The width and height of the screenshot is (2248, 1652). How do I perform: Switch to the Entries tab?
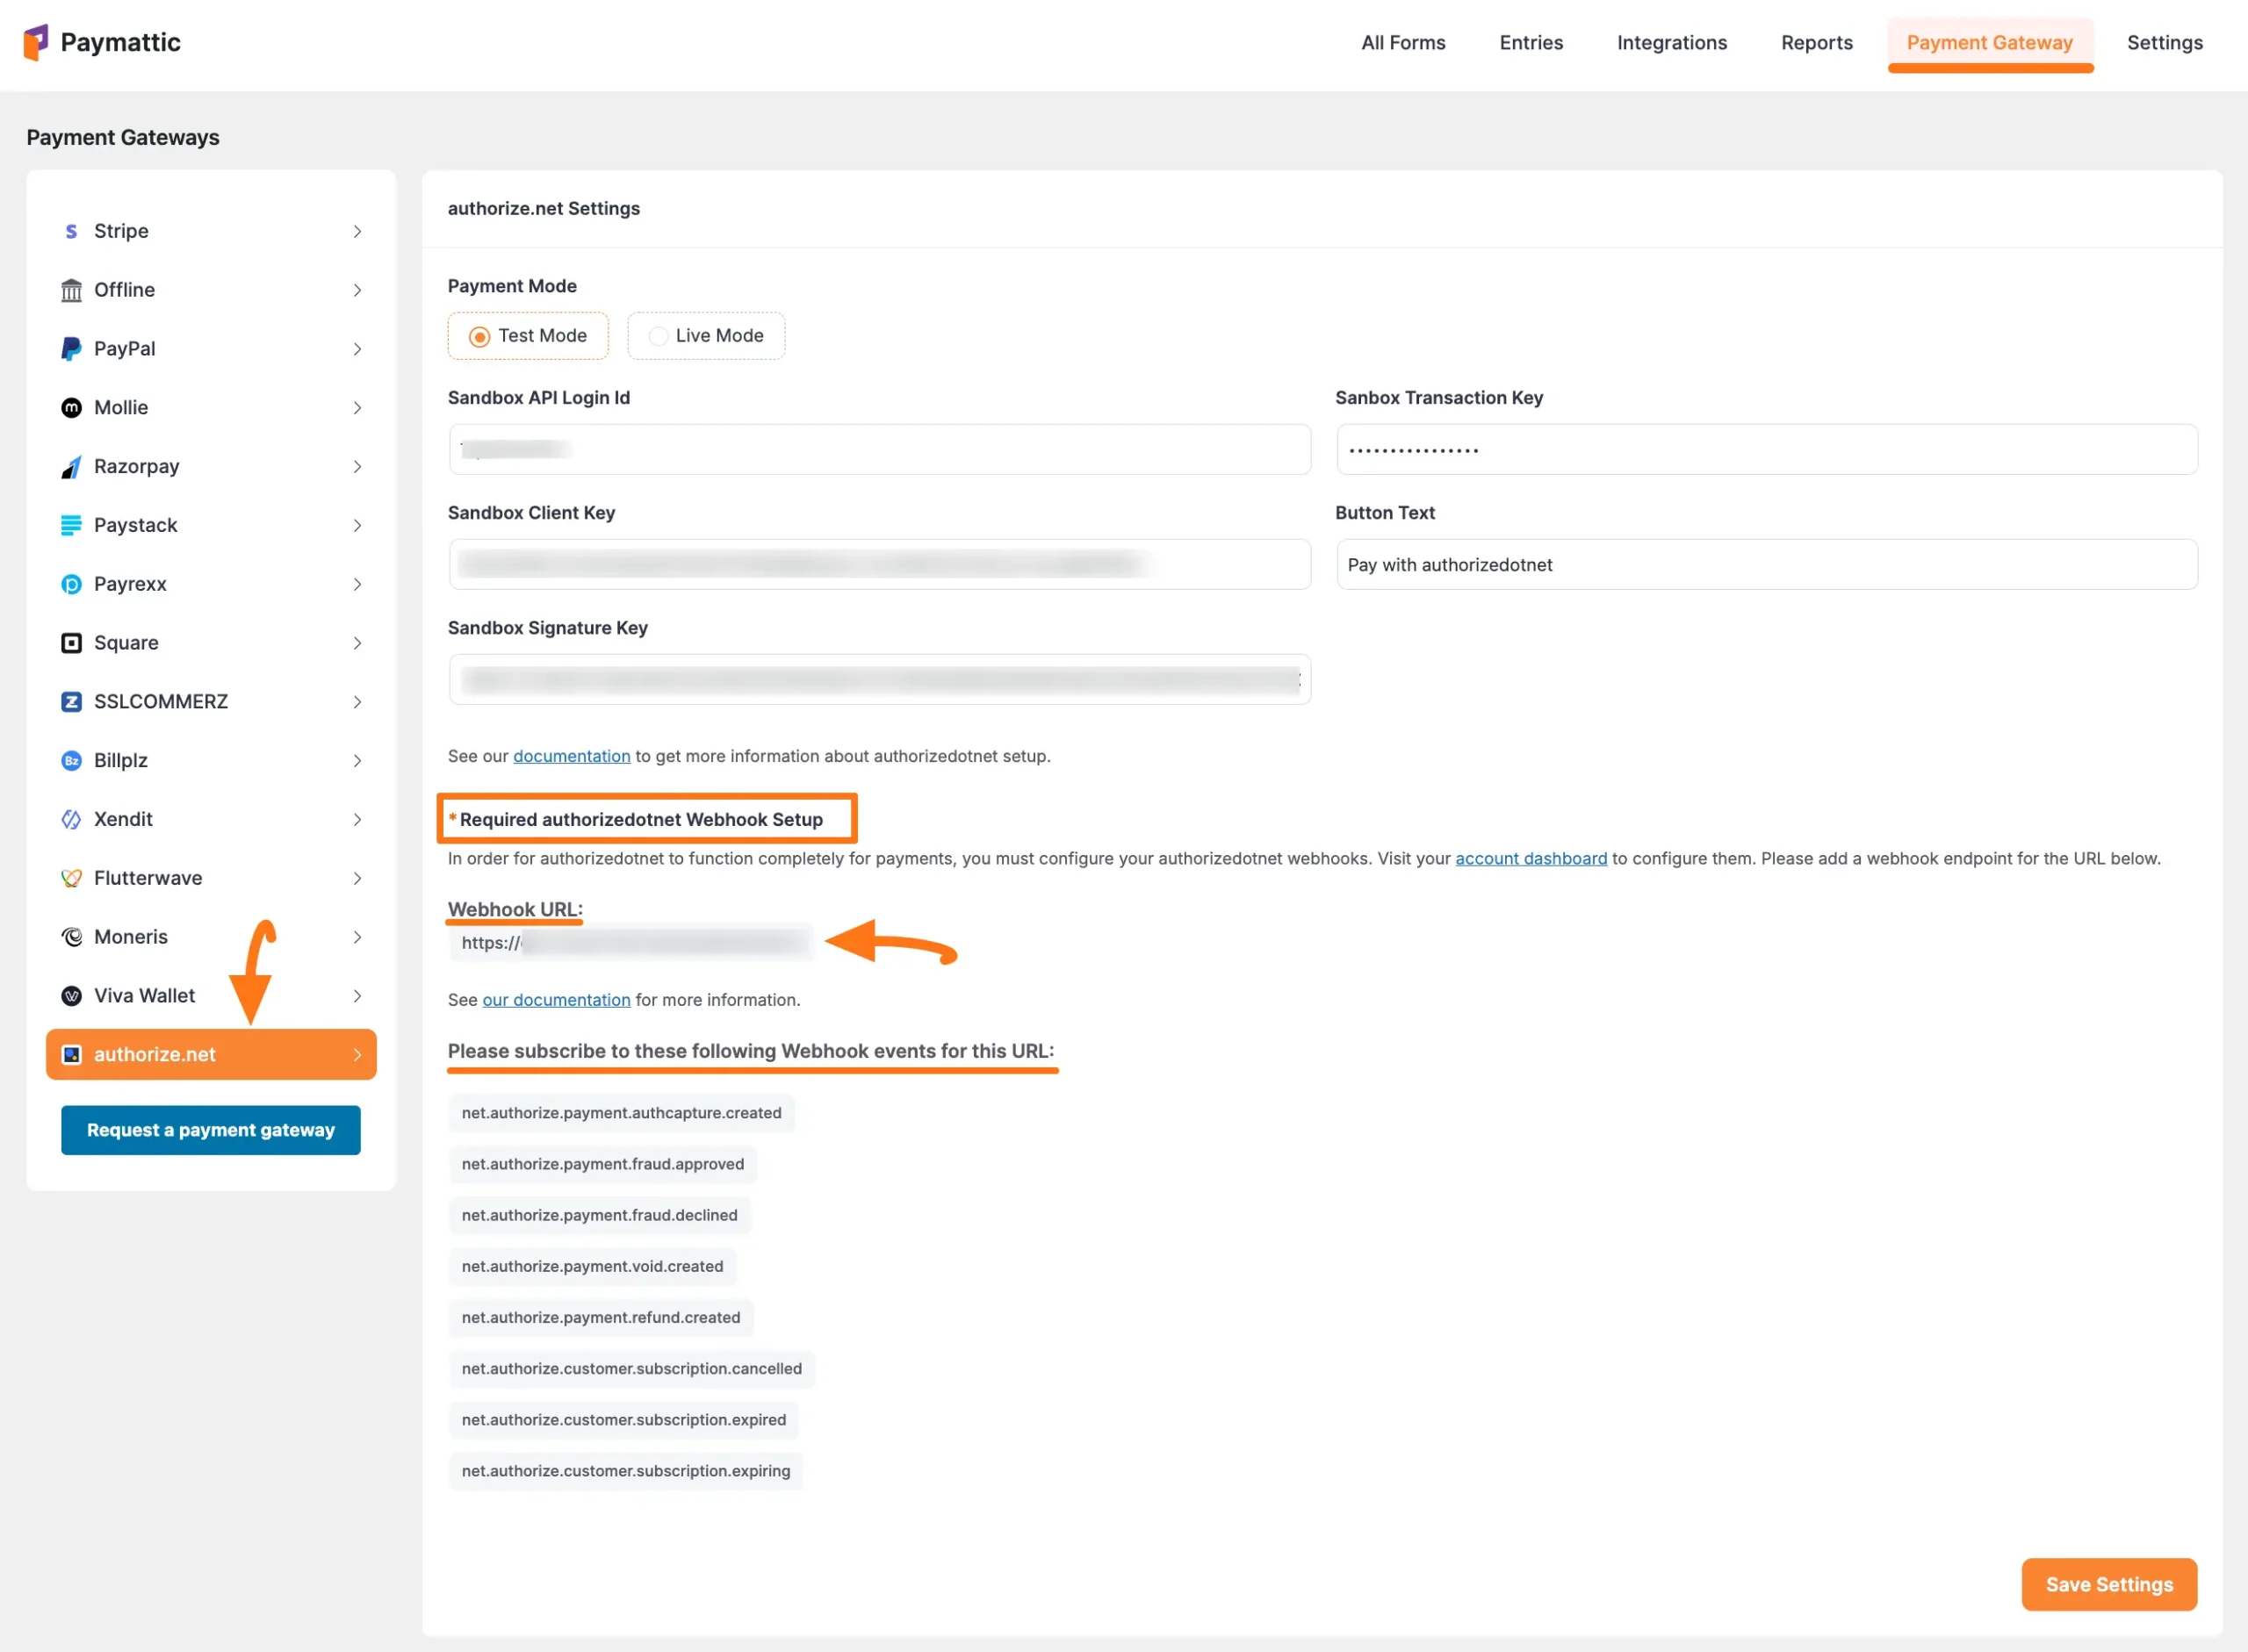(1531, 42)
